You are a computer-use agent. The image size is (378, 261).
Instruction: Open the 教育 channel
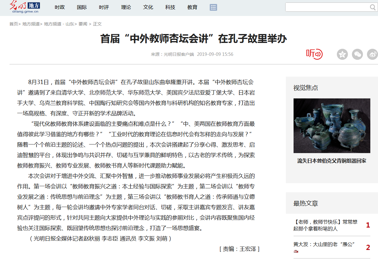[x=193, y=7]
